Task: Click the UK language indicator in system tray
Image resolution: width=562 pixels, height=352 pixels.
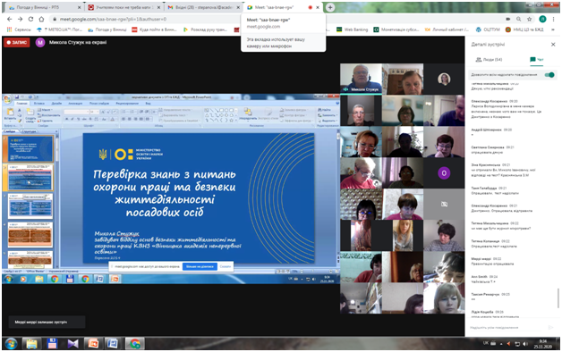Action: pos(486,343)
